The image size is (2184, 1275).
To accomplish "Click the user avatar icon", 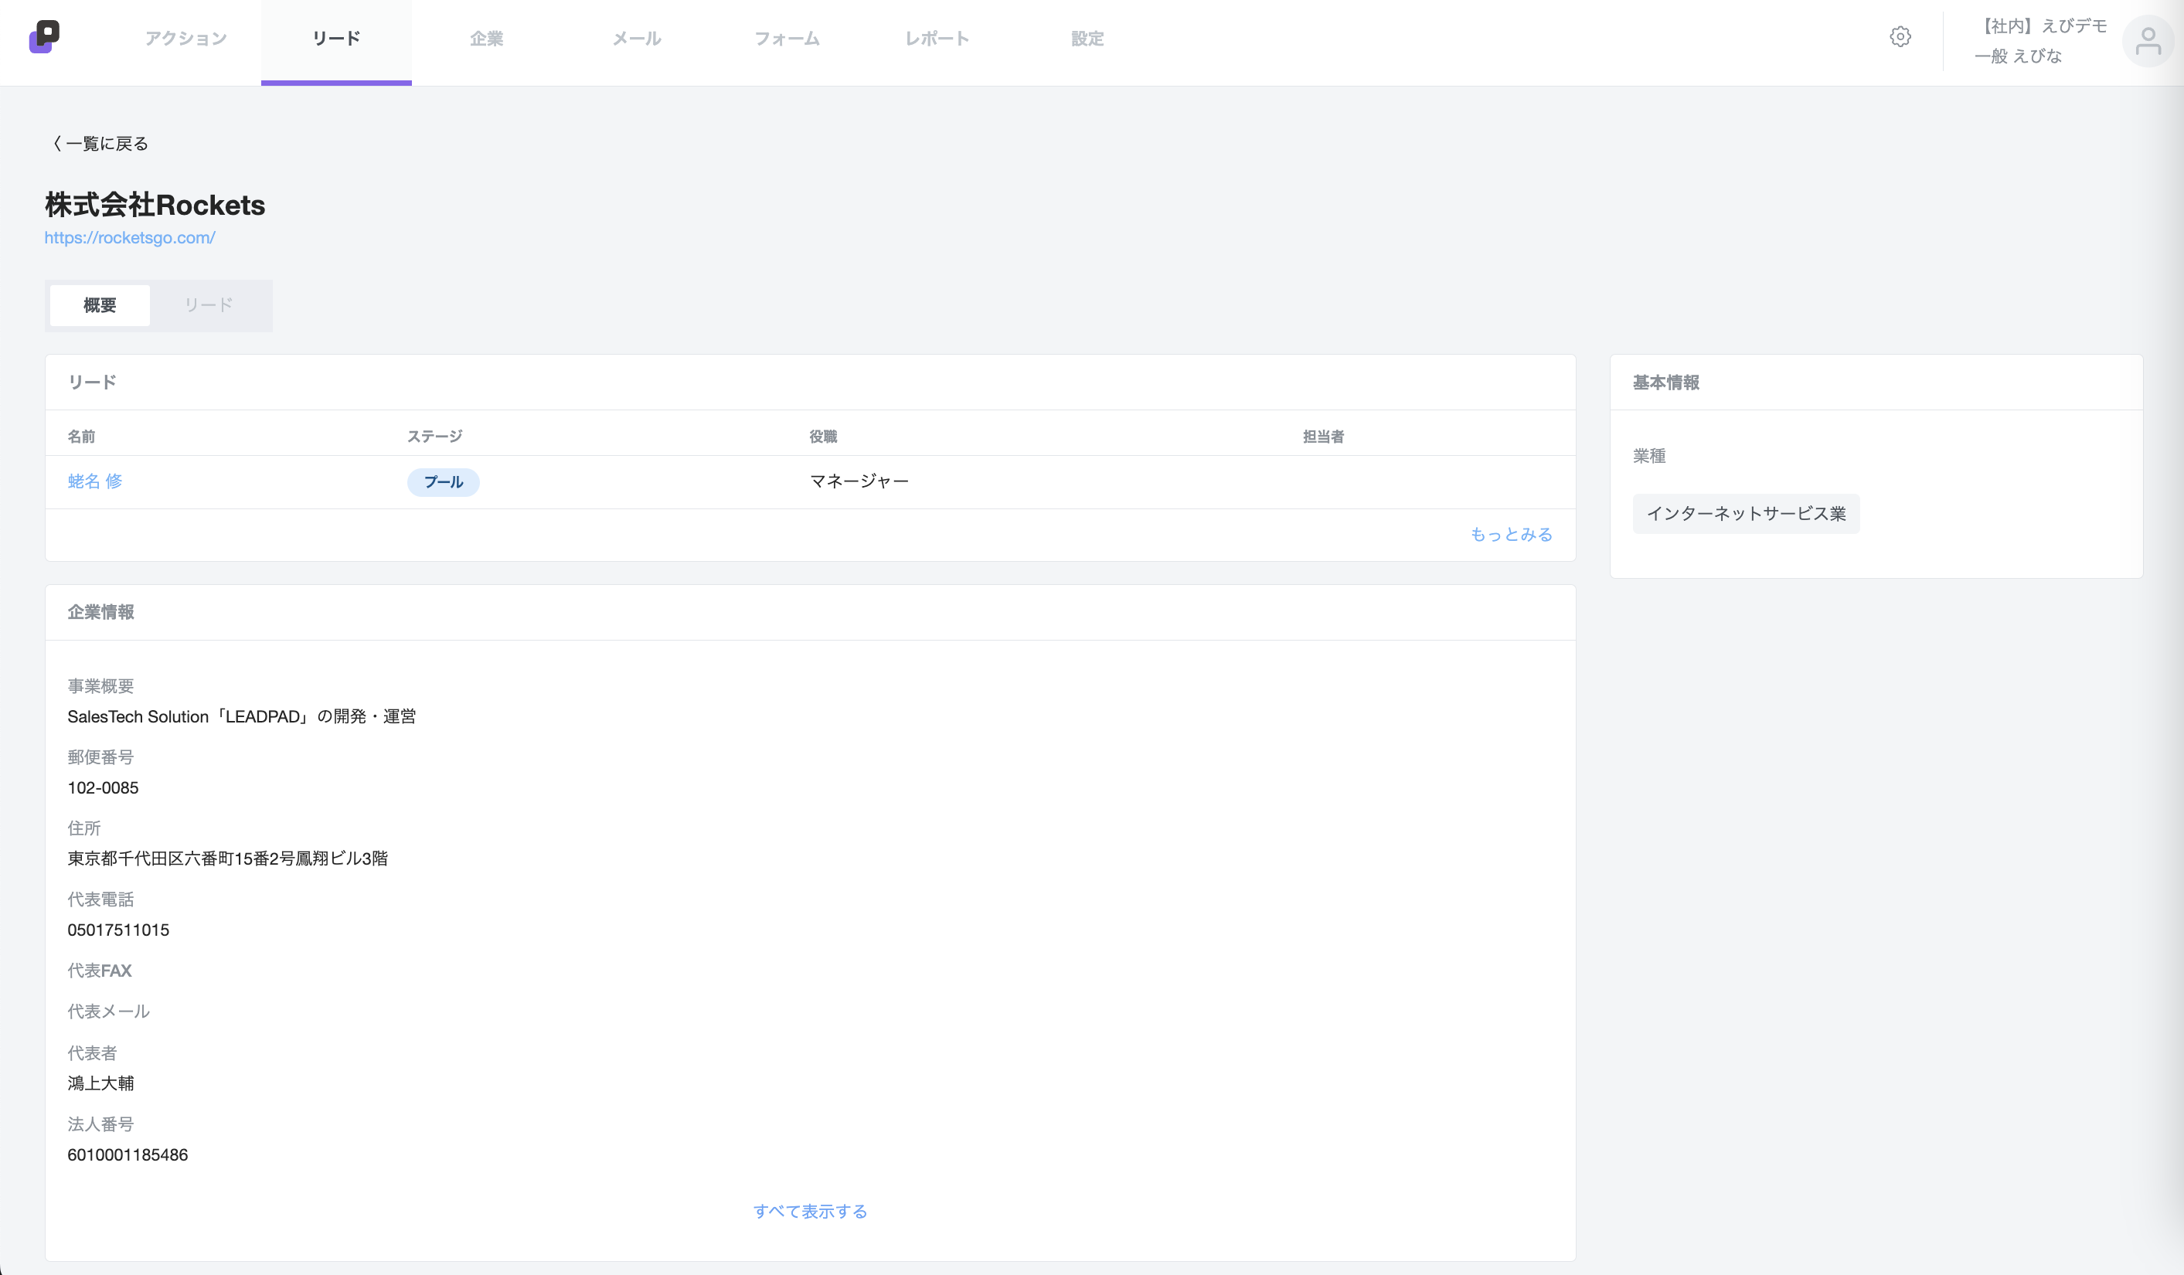I will [2148, 41].
